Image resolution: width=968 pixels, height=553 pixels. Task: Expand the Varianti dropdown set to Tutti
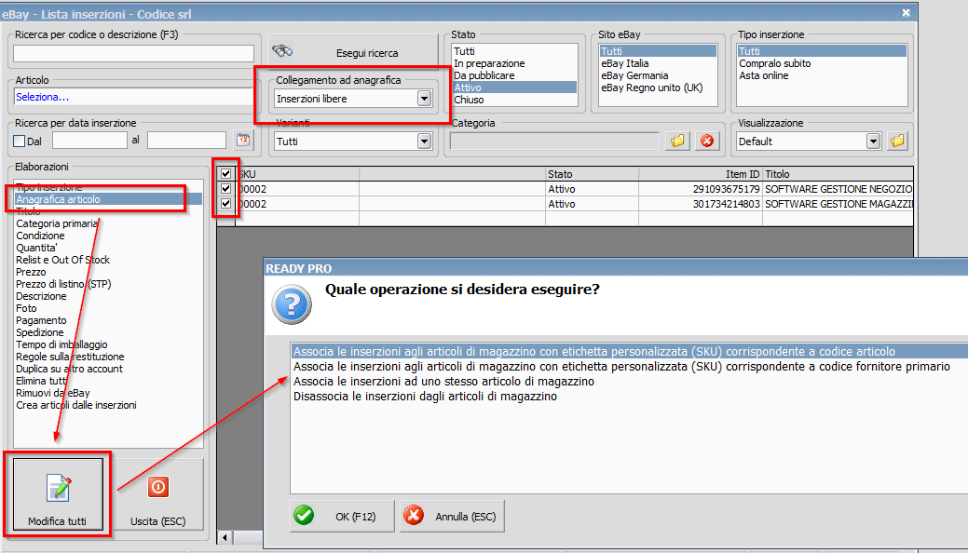[424, 142]
